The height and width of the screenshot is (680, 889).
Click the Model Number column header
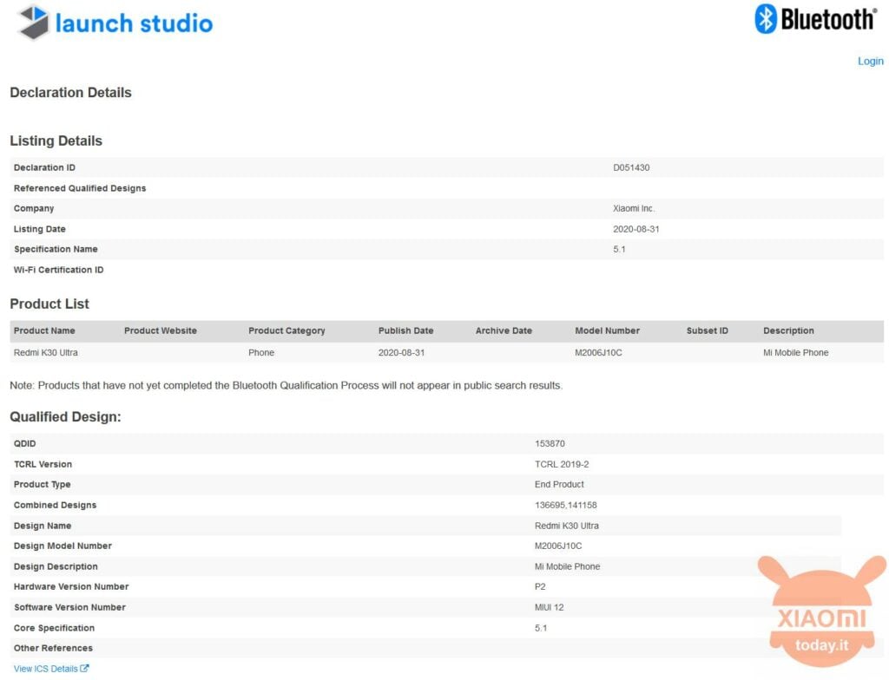pyautogui.click(x=607, y=331)
